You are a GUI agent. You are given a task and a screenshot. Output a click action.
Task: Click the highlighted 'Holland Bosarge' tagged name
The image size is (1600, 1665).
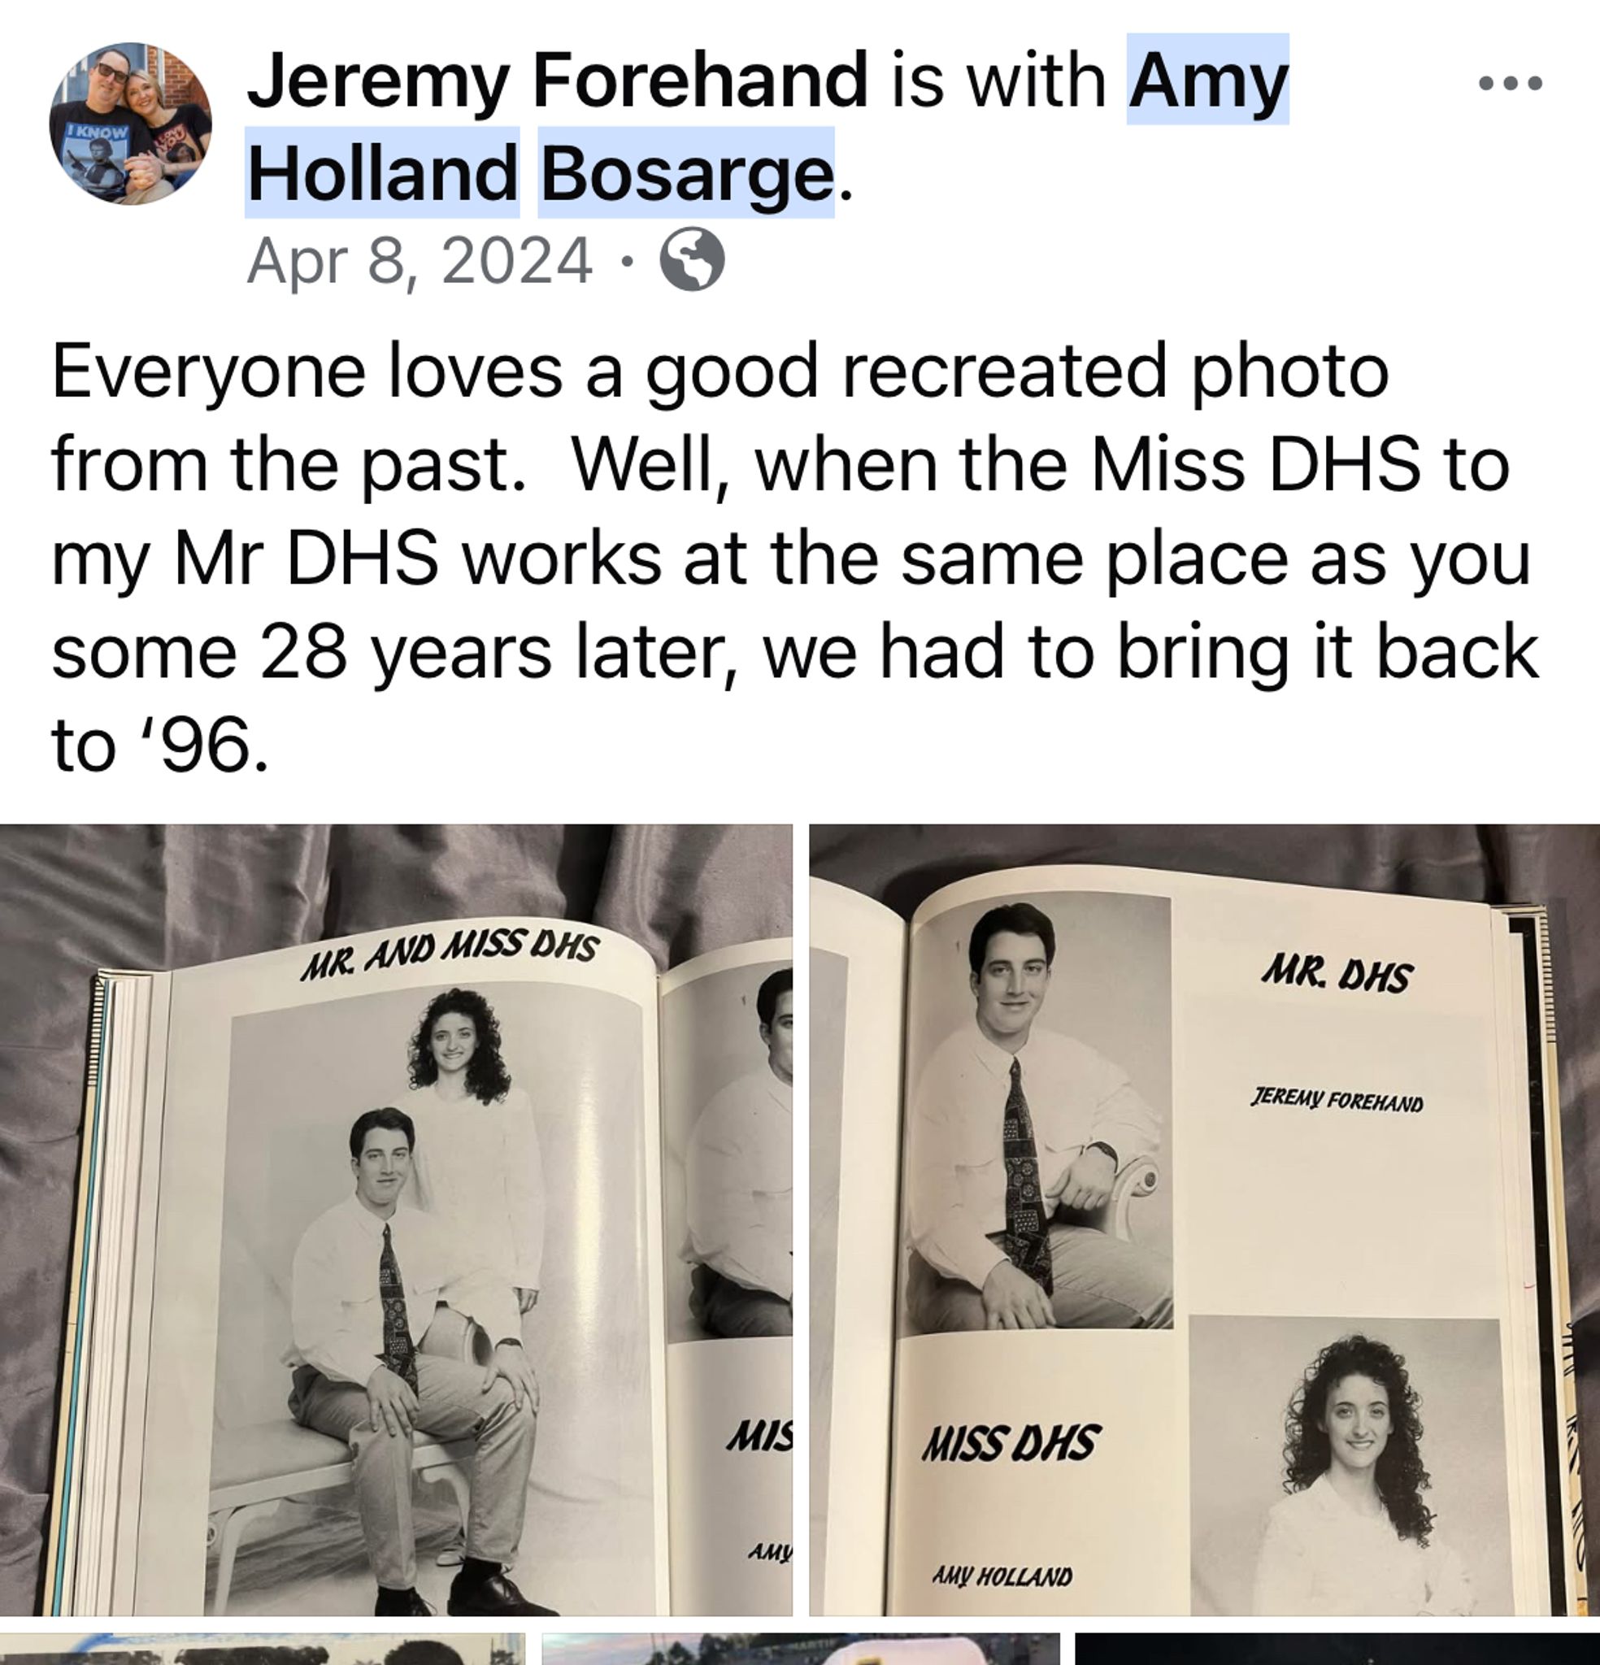pyautogui.click(x=541, y=172)
